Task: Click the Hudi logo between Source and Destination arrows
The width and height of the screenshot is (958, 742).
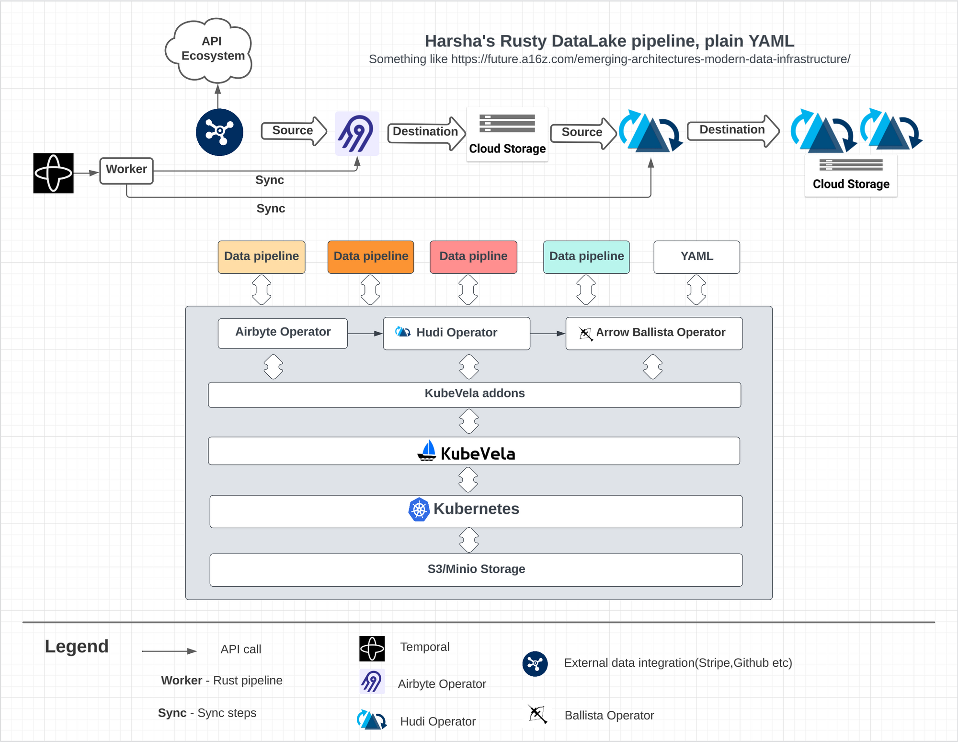Action: [651, 132]
